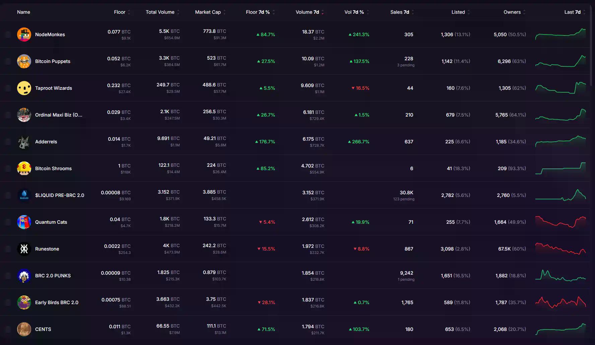Sort by the Market Cap column header
This screenshot has height=345, width=595.
coord(208,12)
